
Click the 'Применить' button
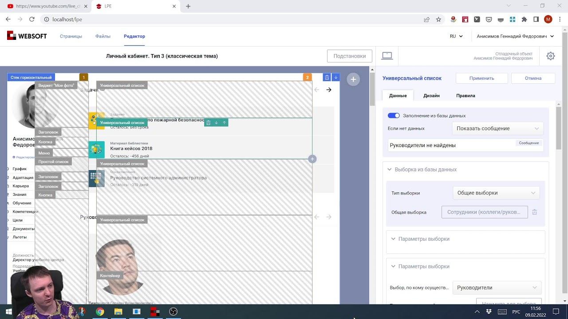pos(481,78)
